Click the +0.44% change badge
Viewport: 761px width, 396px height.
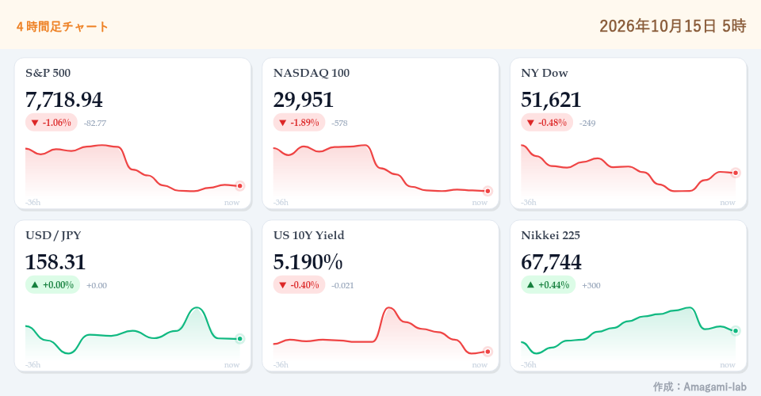click(549, 285)
